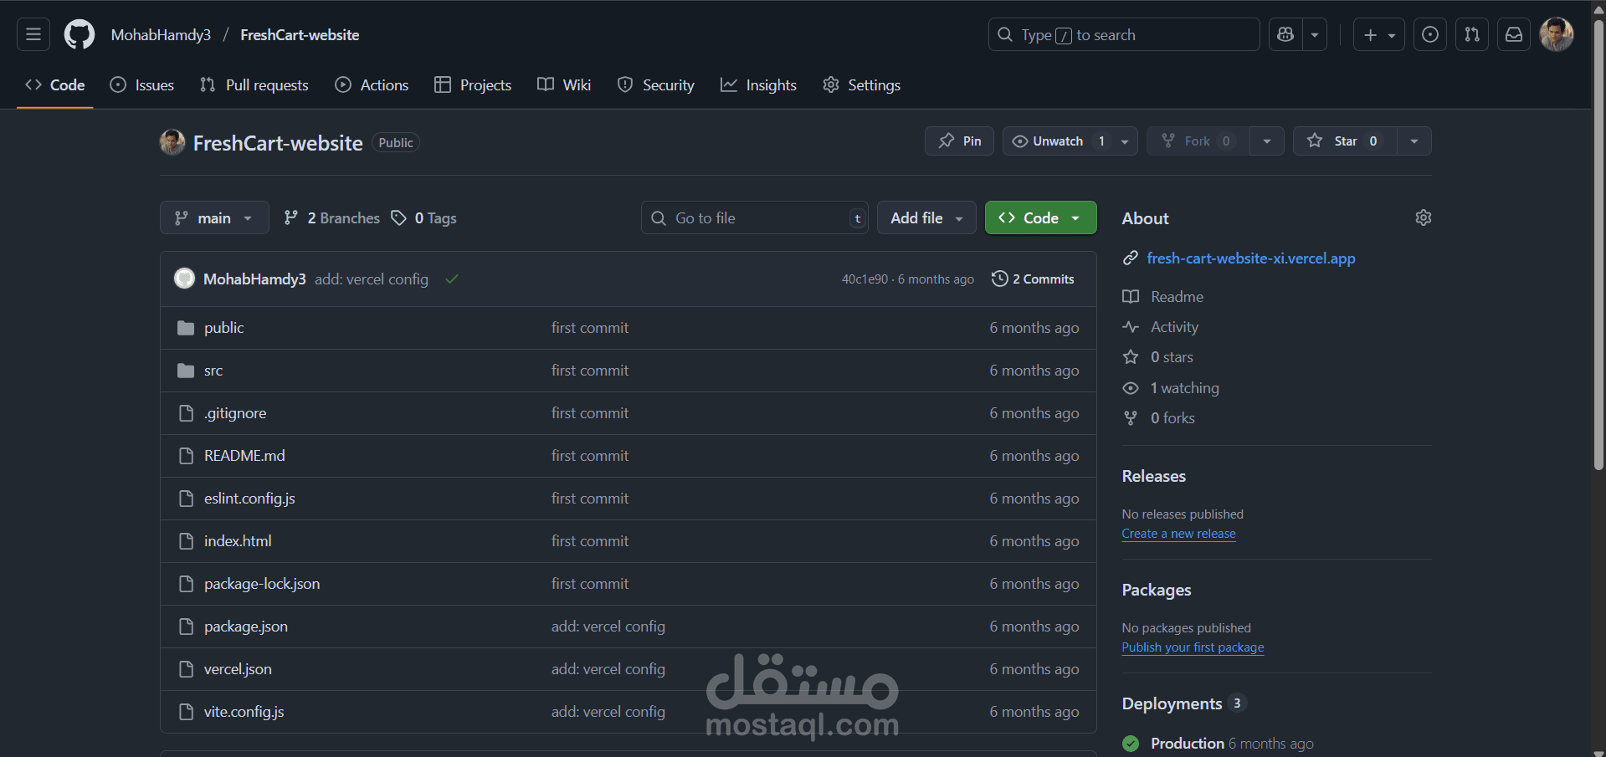This screenshot has height=757, width=1606.
Task: Open the eslint.config.js file
Action: coord(249,499)
